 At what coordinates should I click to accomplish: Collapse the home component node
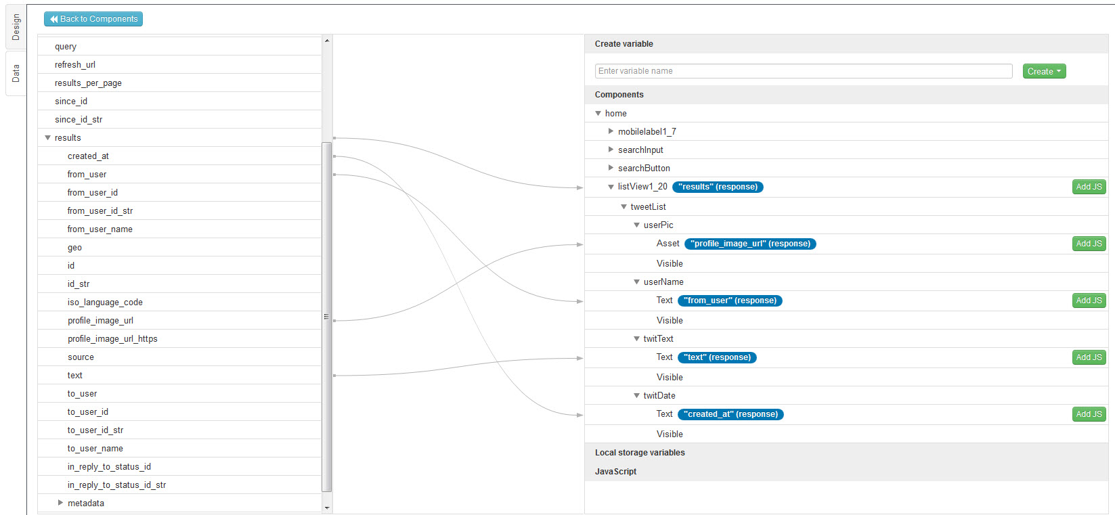point(598,114)
